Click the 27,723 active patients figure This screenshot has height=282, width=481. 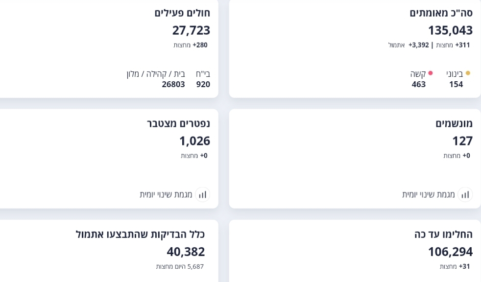[191, 30]
